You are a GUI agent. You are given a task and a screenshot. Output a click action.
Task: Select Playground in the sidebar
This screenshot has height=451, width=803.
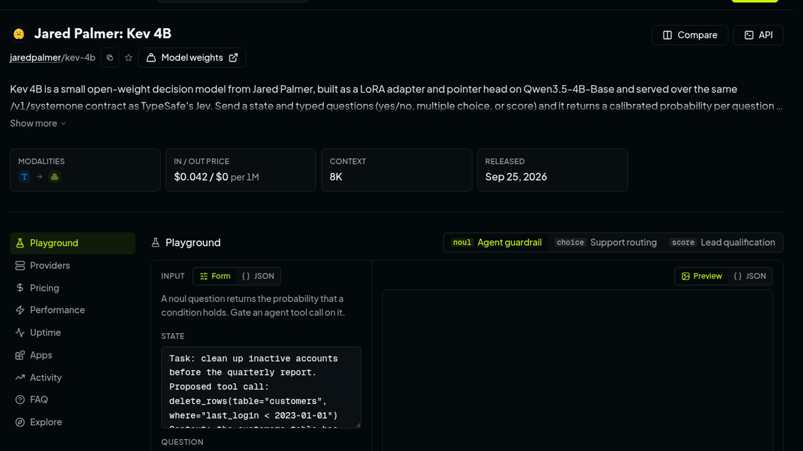click(73, 243)
